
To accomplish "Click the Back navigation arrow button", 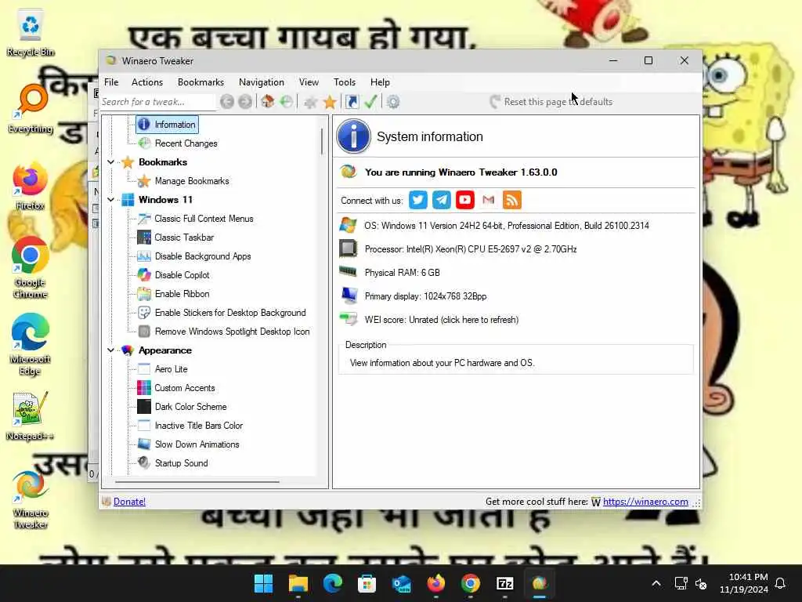I will tap(227, 102).
